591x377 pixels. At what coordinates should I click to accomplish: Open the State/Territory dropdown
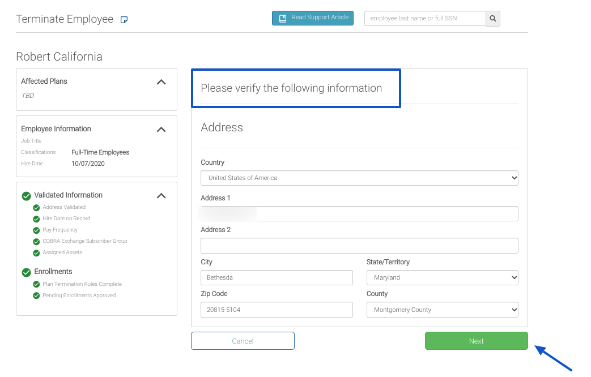point(442,277)
